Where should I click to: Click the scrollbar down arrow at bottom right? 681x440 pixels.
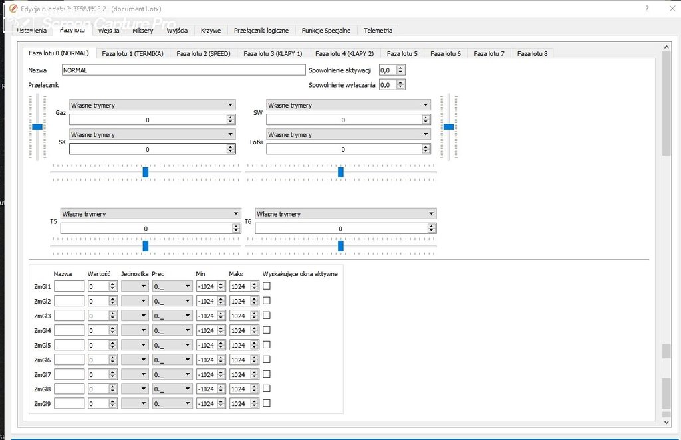coord(667,421)
